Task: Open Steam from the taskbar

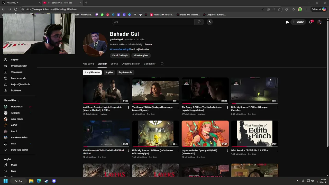Action: tap(46, 181)
